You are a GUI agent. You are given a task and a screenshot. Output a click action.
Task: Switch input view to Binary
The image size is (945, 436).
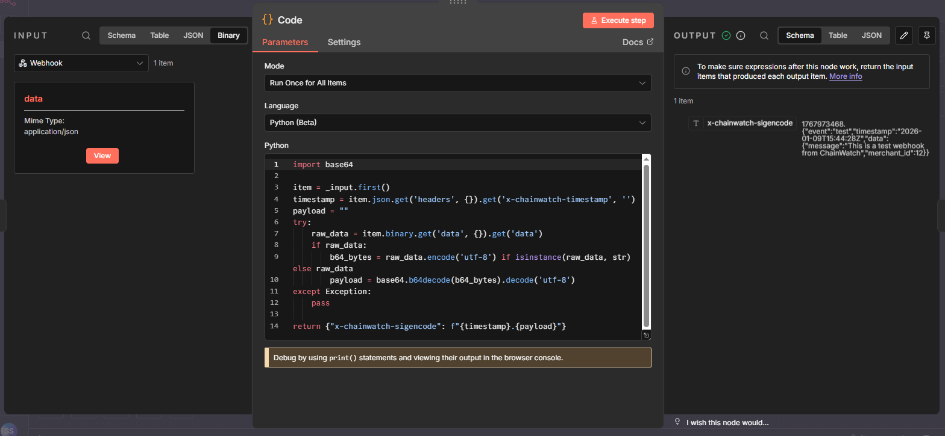coord(228,35)
